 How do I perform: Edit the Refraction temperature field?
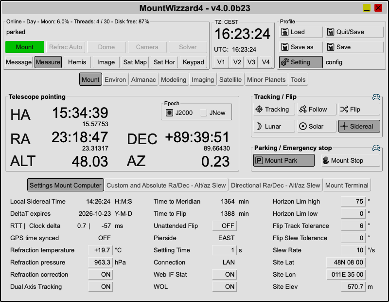[x=101, y=250]
